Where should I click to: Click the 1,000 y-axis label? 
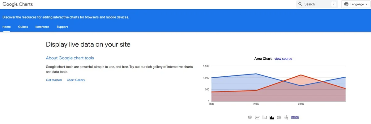click(x=206, y=78)
